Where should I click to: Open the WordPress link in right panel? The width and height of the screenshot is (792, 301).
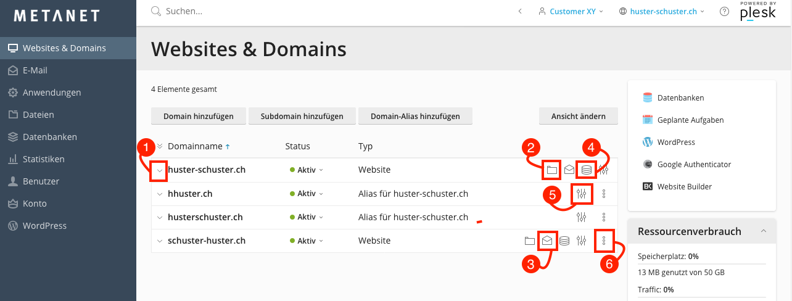tap(676, 142)
